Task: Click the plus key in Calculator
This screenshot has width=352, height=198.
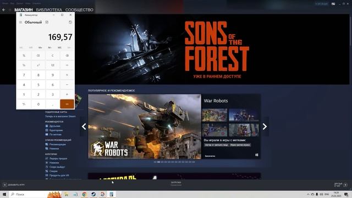Action: [67, 94]
